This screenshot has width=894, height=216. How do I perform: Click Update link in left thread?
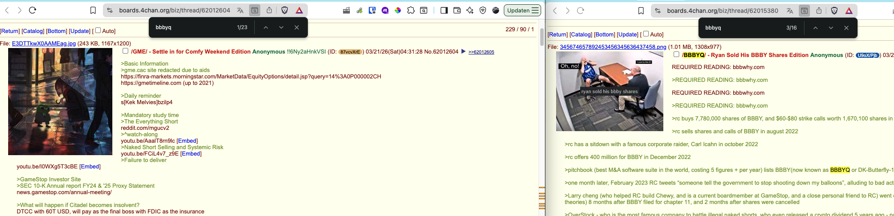(x=80, y=31)
